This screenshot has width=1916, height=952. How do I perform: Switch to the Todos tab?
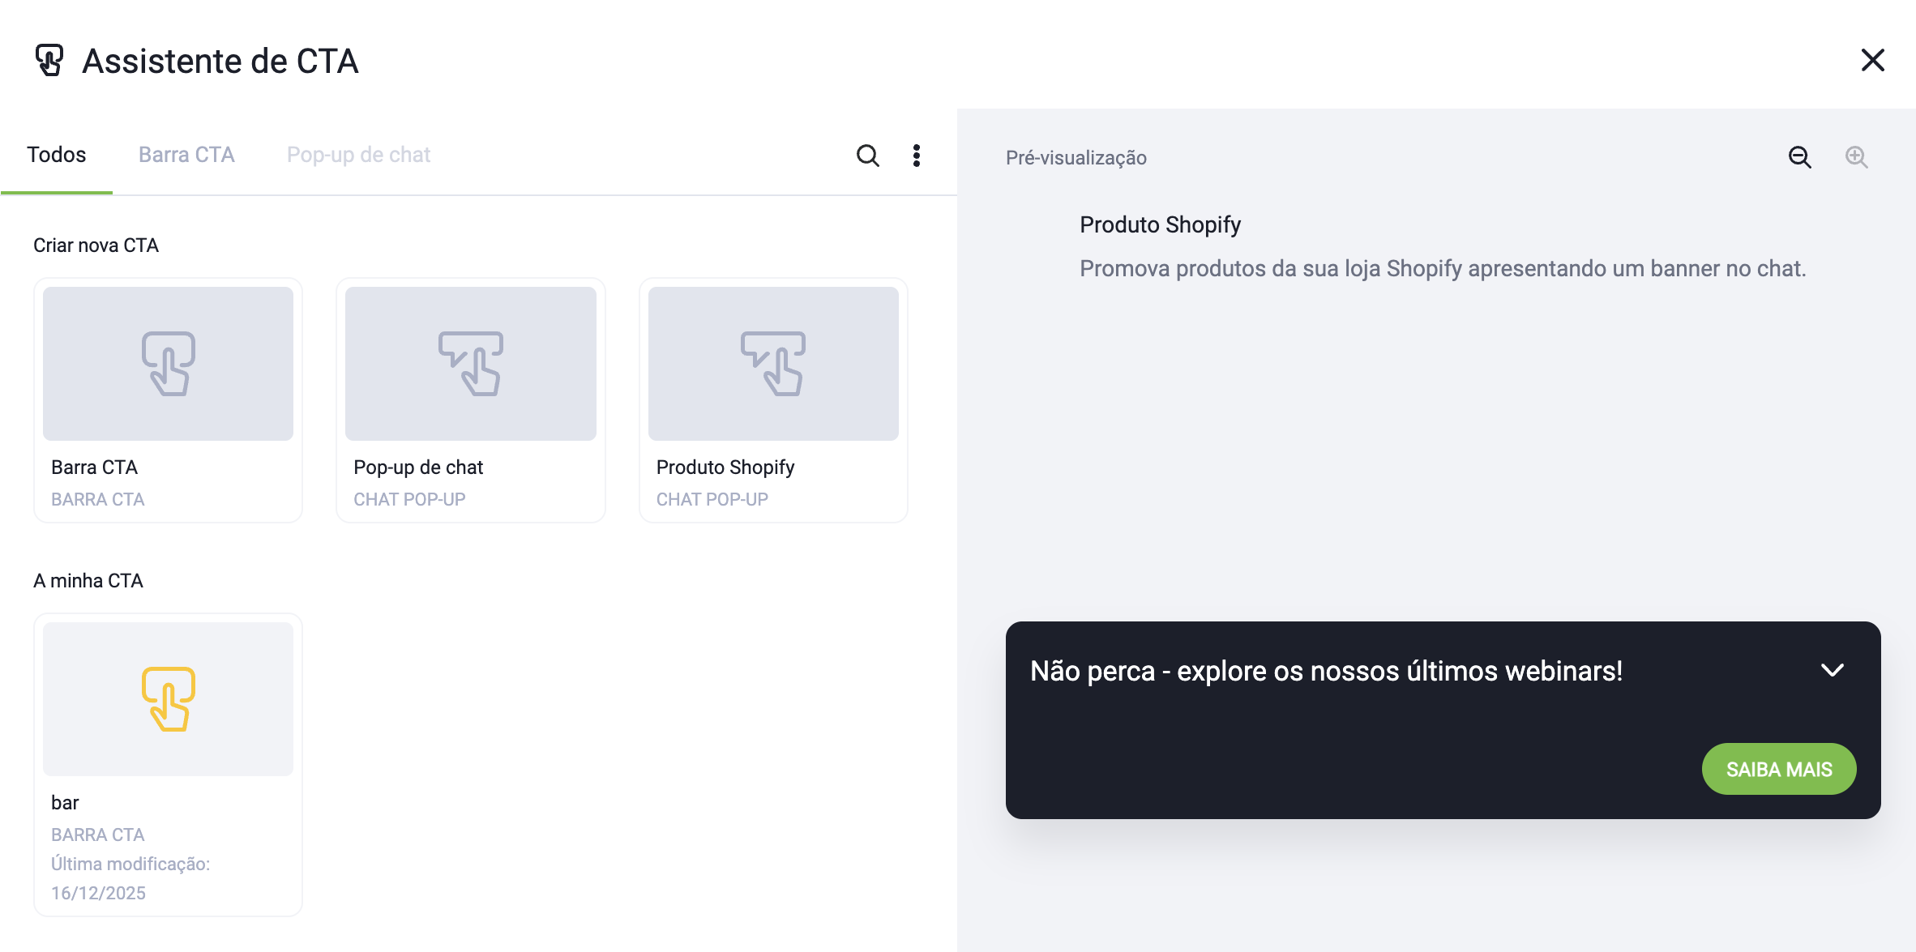click(56, 155)
